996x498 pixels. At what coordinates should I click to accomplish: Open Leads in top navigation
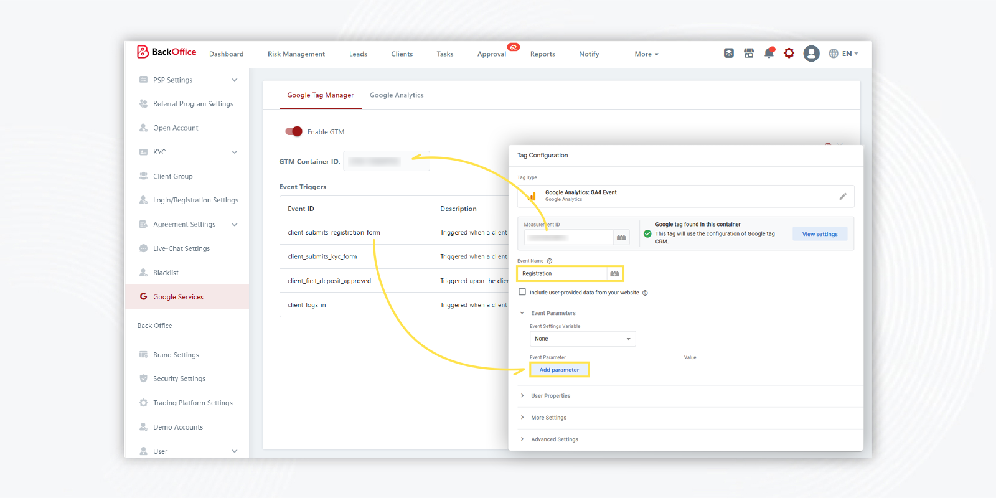coord(358,54)
